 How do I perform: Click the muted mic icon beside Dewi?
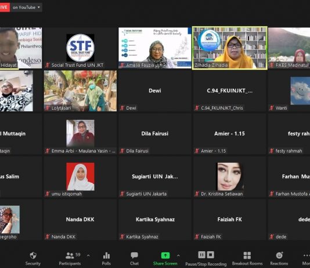pyautogui.click(x=122, y=108)
